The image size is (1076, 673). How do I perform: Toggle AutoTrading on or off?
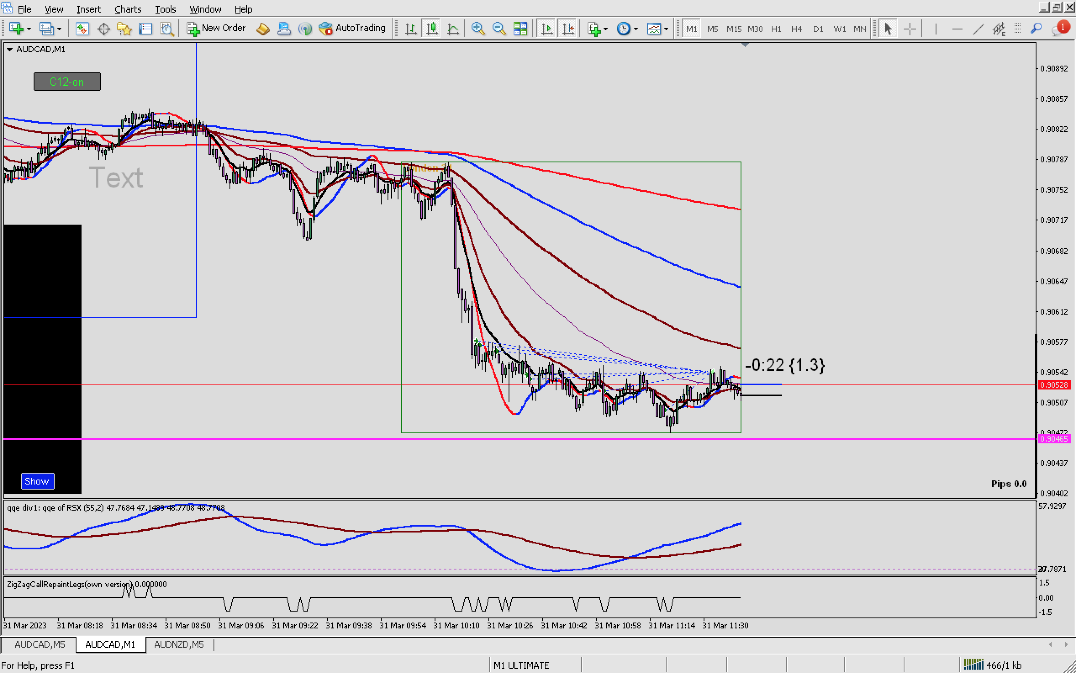pyautogui.click(x=353, y=29)
